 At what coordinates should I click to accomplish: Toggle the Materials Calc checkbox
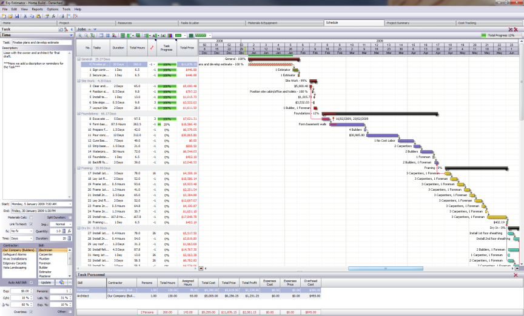coord(31,217)
